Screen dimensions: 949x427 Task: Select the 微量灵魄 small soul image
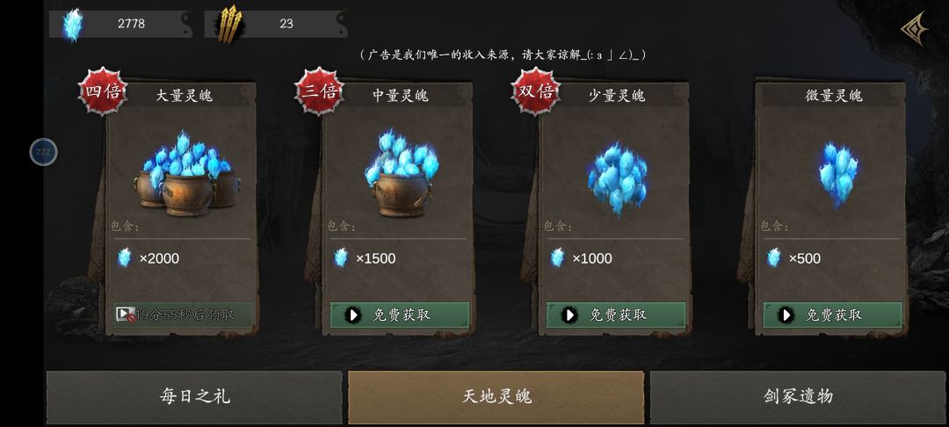[x=838, y=174]
